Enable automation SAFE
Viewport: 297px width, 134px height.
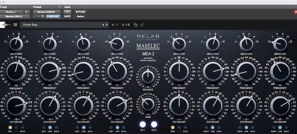(67, 16)
